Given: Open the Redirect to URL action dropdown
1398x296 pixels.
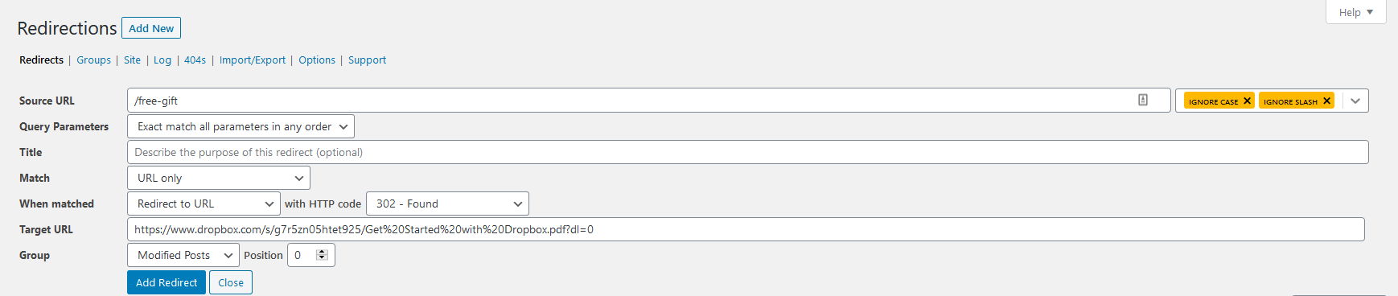Looking at the screenshot, I should (x=204, y=203).
